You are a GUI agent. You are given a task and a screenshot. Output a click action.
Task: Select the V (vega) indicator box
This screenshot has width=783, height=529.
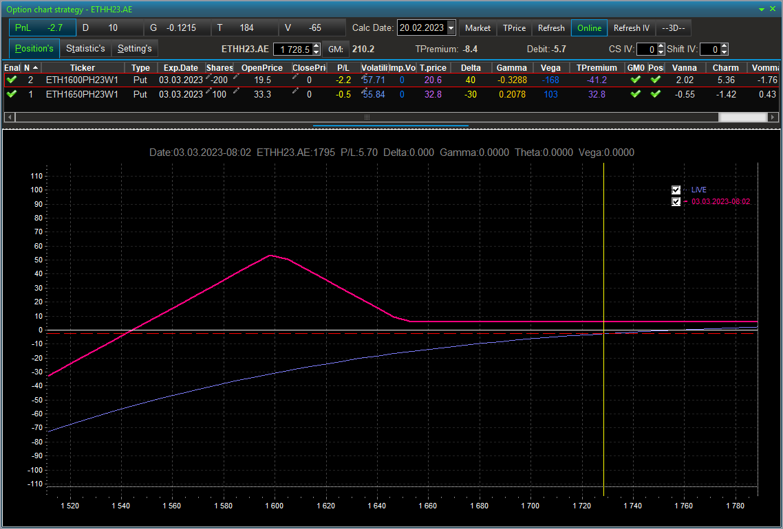tap(312, 28)
